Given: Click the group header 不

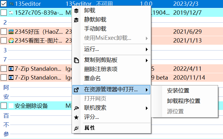Looking at the screenshot, I should pyautogui.click(x=6, y=125).
